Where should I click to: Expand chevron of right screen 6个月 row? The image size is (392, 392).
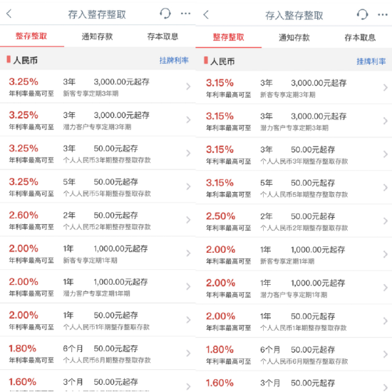pyautogui.click(x=386, y=354)
